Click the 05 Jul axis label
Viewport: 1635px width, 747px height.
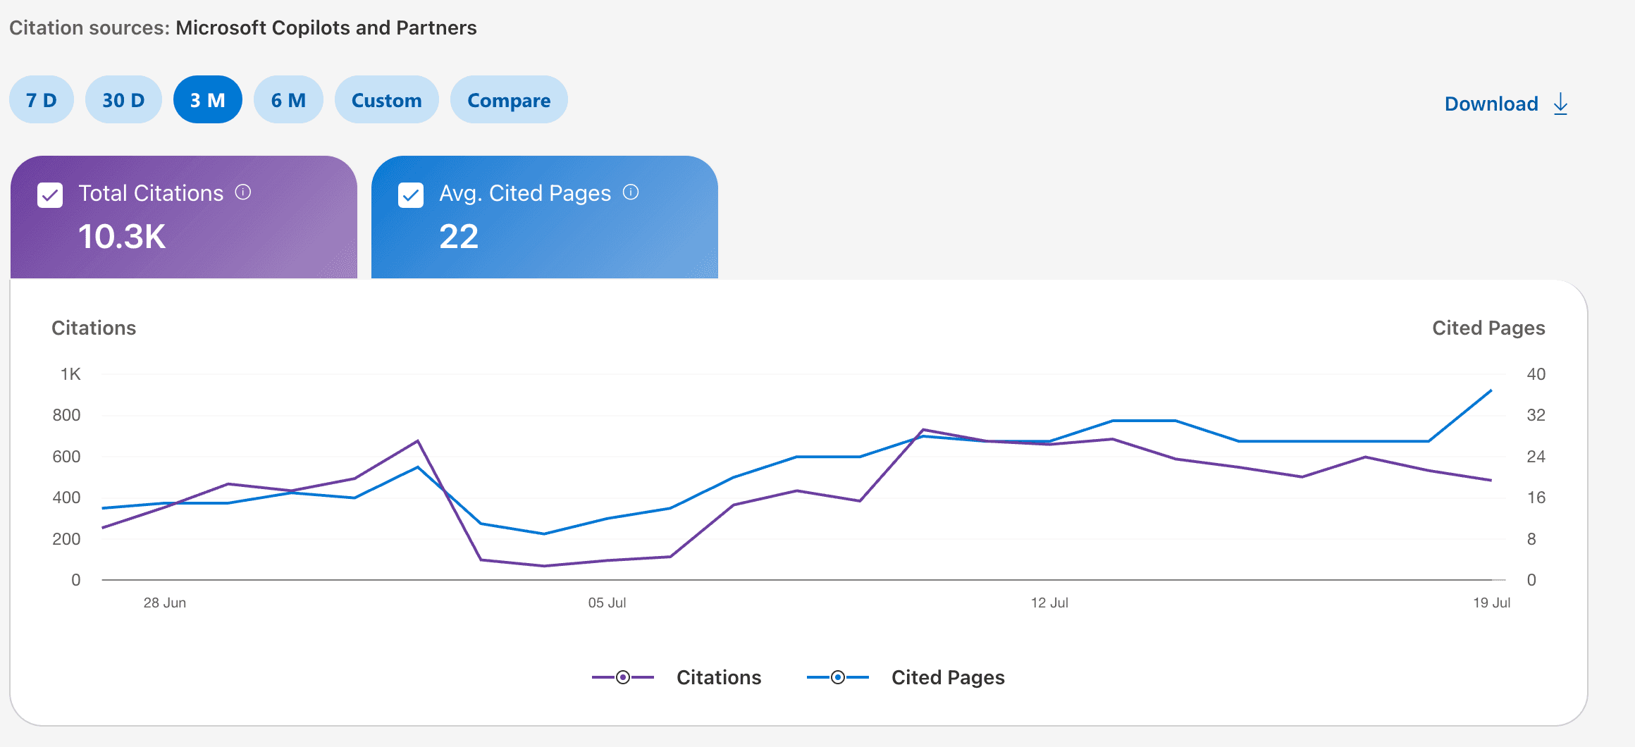click(607, 603)
